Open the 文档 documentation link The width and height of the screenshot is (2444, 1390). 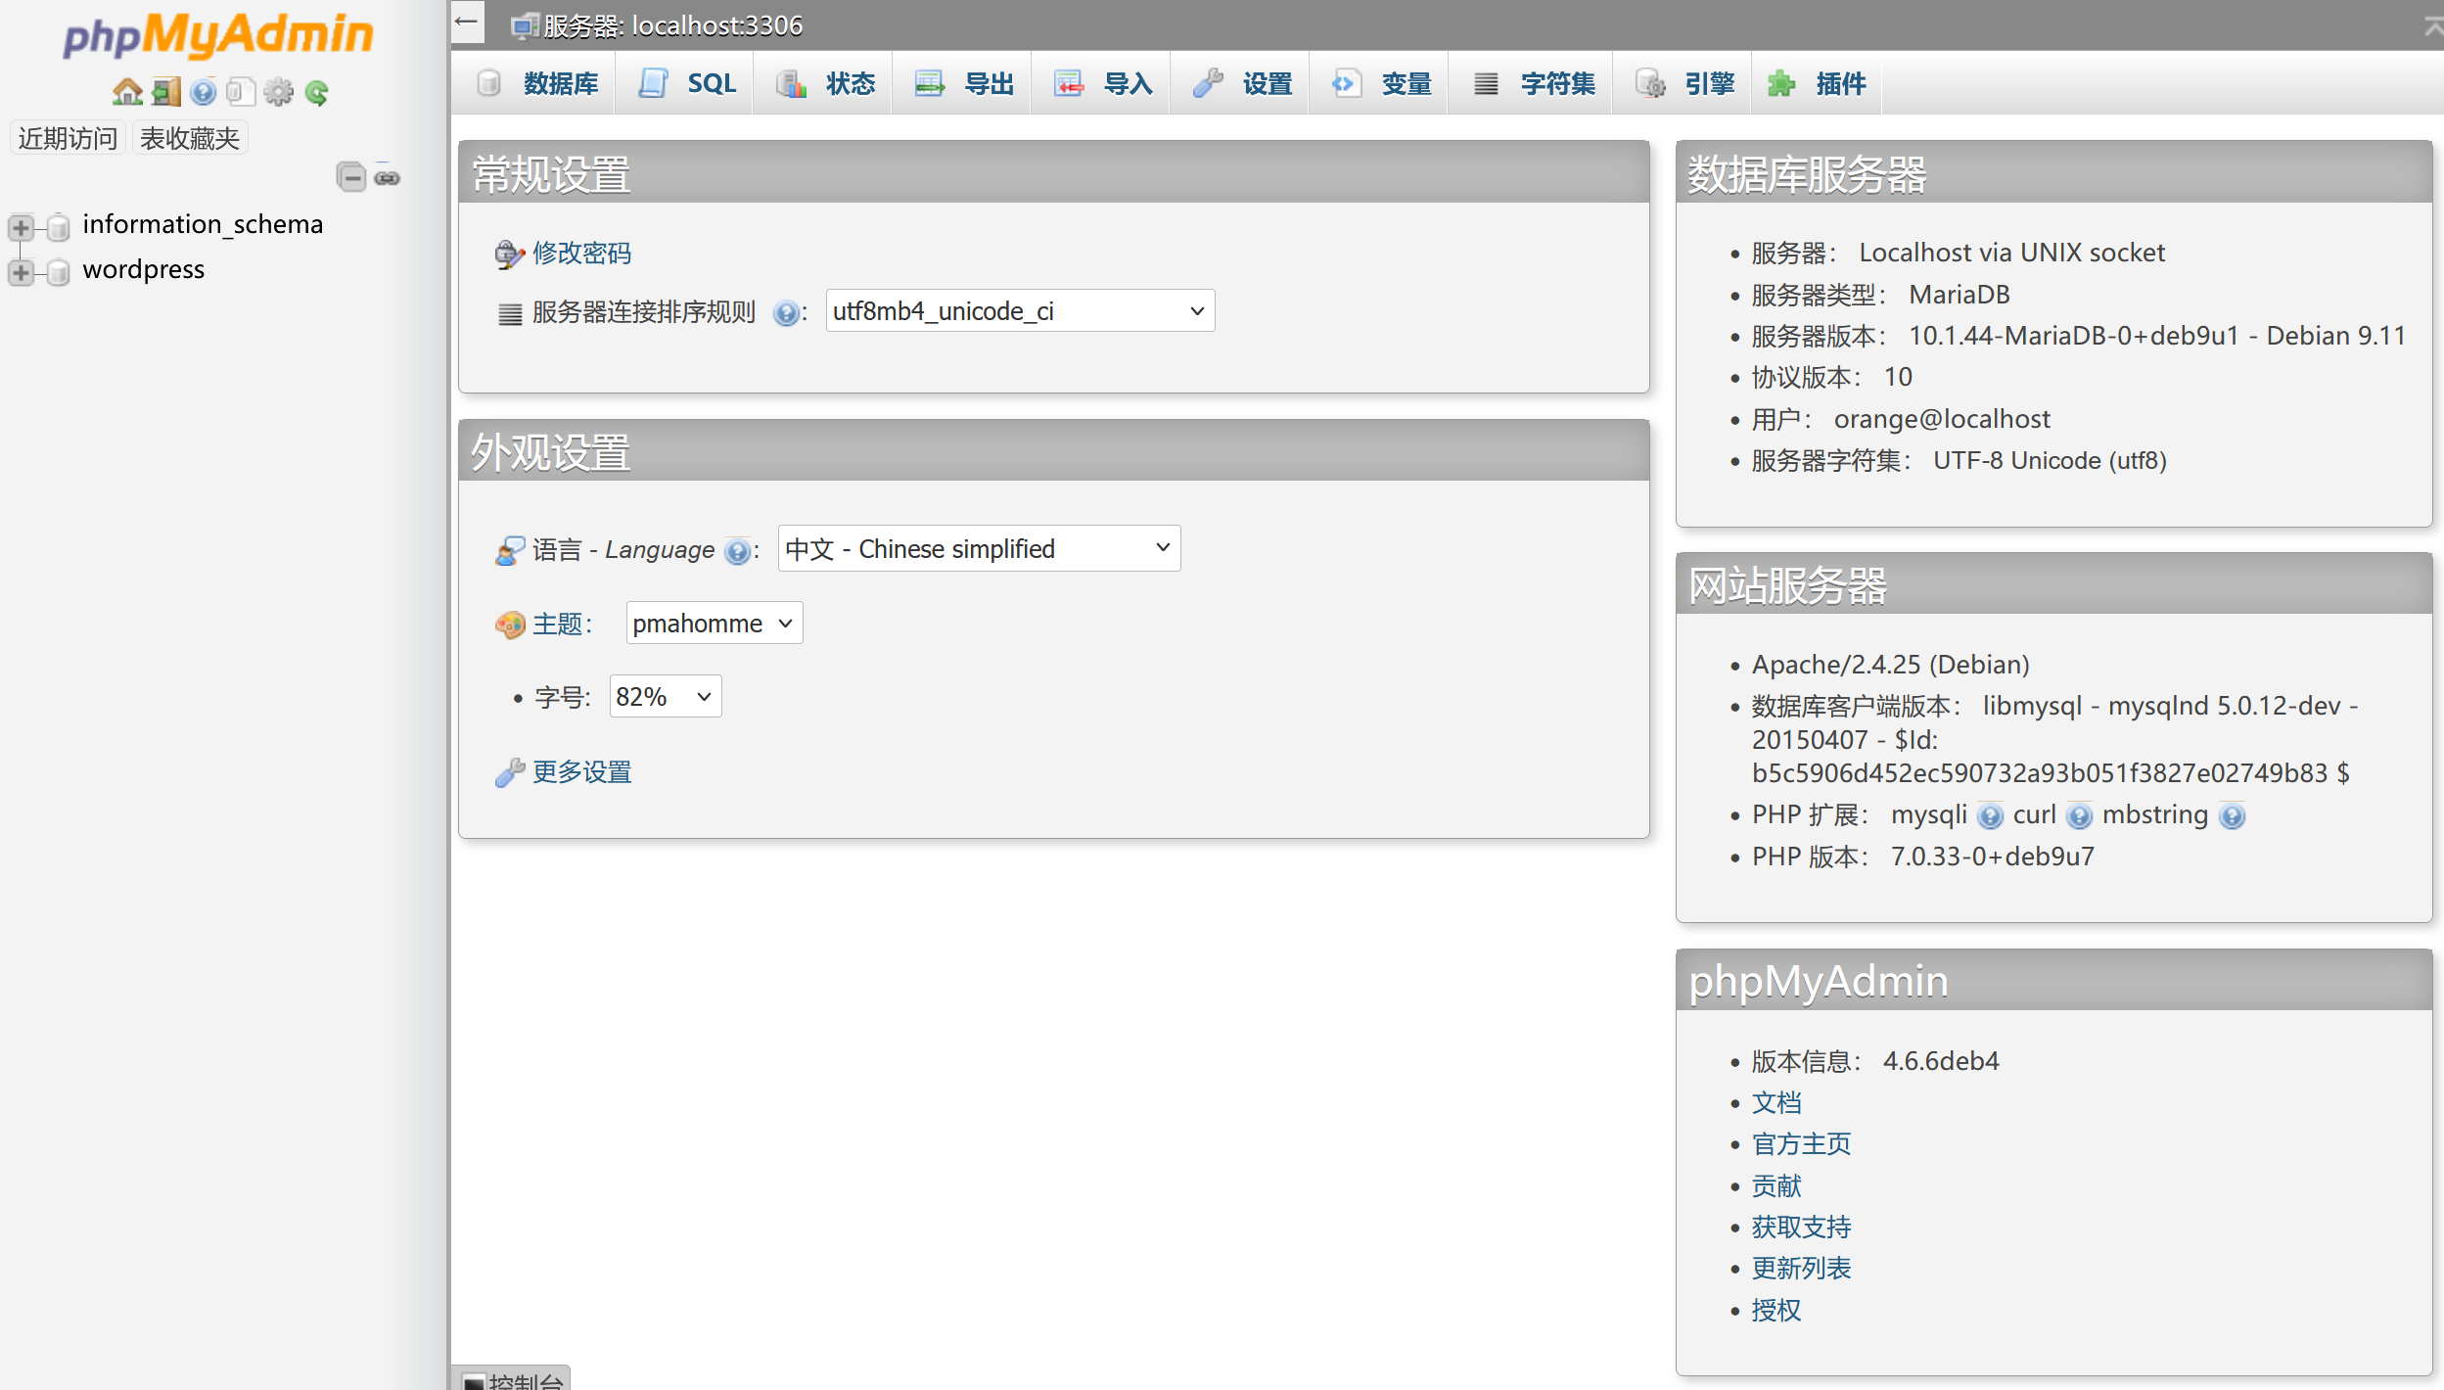(x=1776, y=1103)
